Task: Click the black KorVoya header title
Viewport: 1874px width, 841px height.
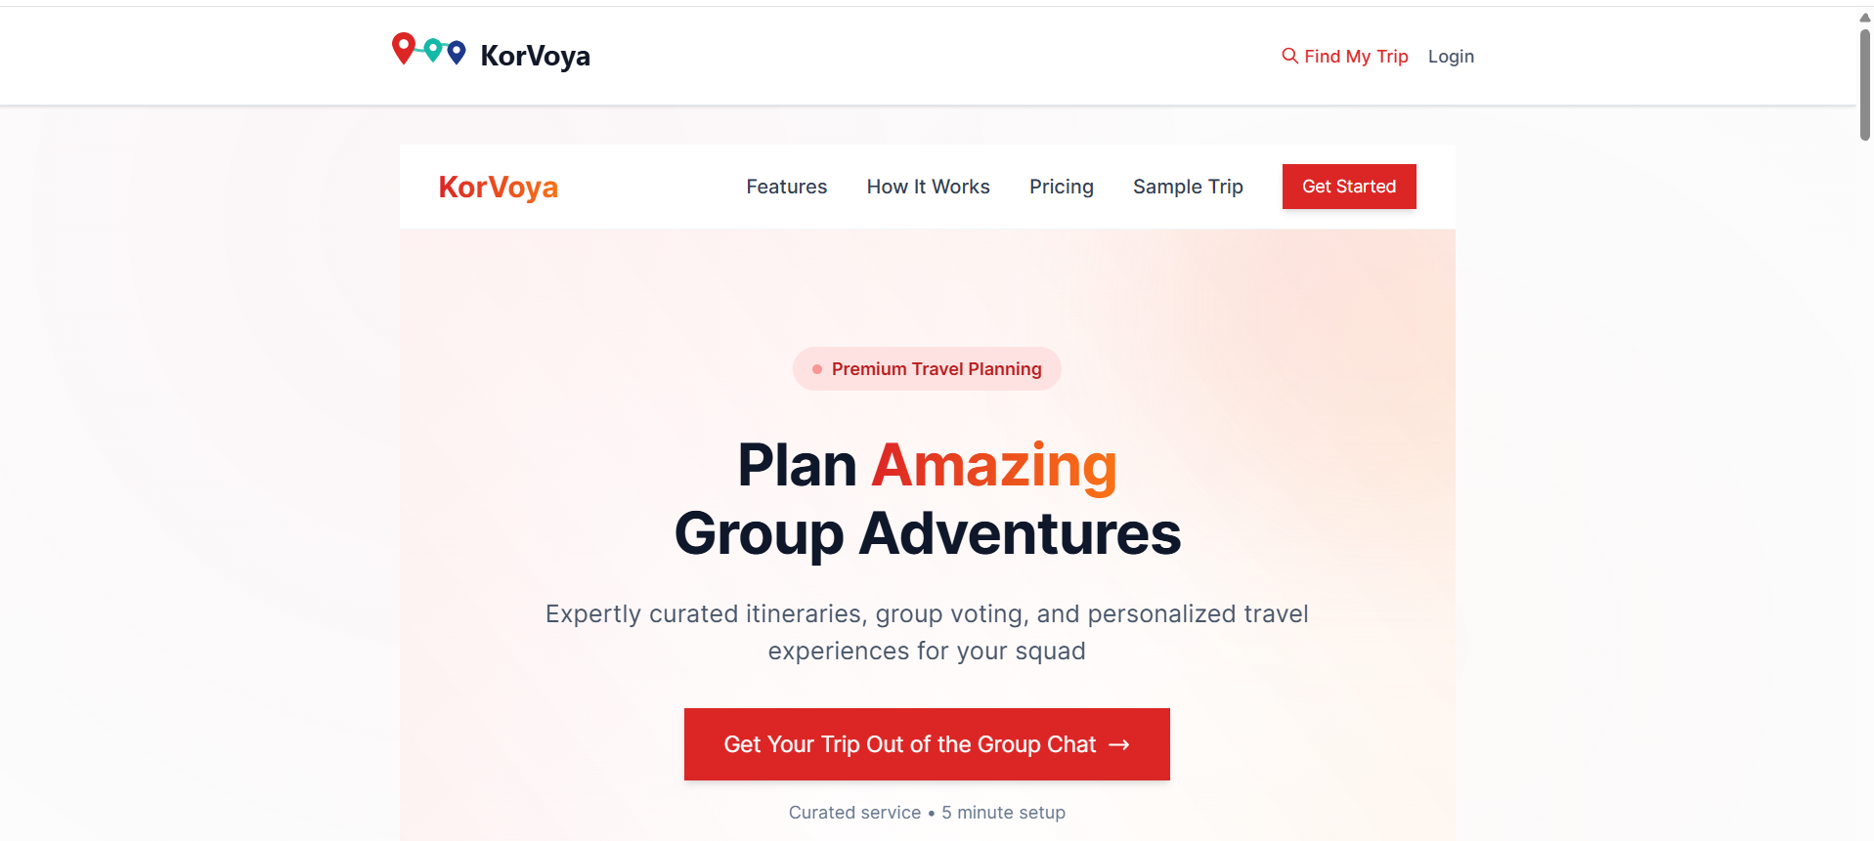Action: 535,56
